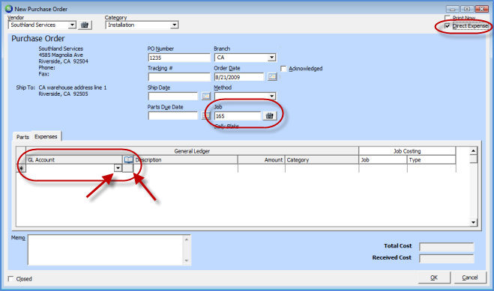
Task: Click into PO Number field
Action: [179, 58]
